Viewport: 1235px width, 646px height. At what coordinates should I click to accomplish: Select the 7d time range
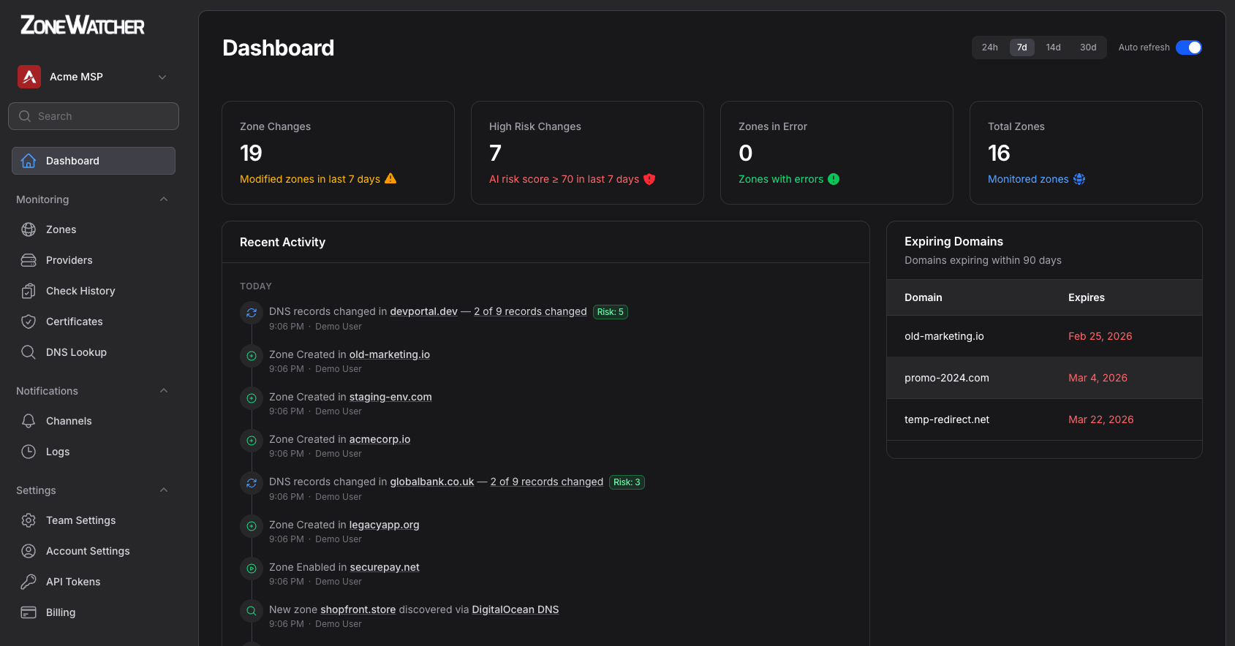1022,47
